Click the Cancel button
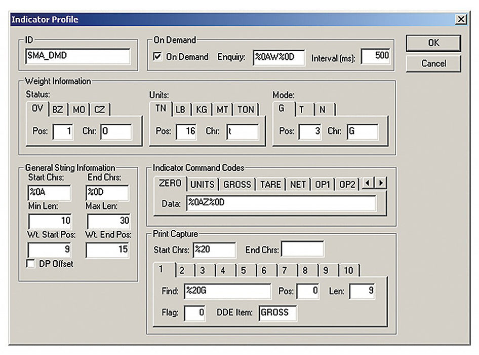 pyautogui.click(x=433, y=63)
